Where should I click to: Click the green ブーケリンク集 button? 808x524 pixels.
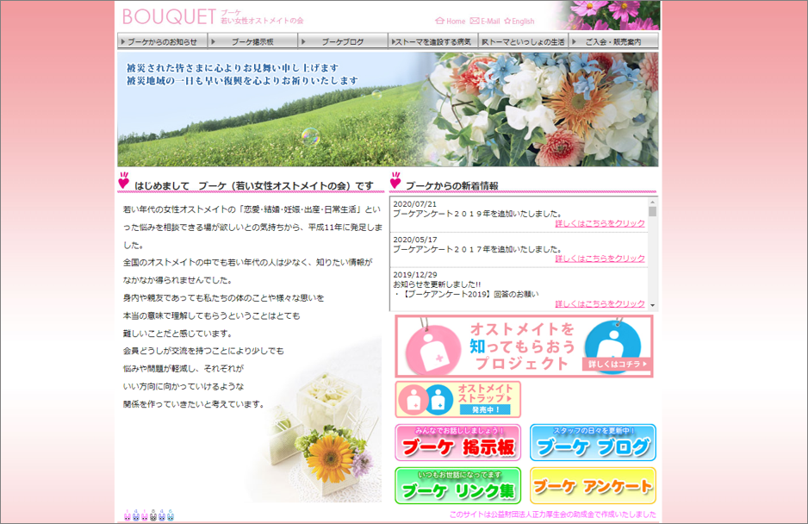click(458, 486)
